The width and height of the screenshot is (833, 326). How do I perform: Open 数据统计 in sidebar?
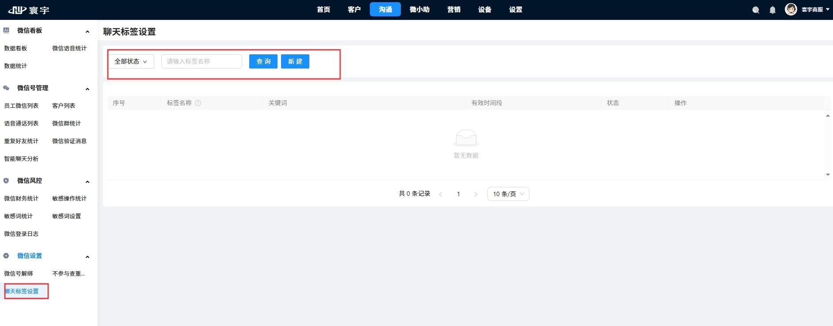(15, 66)
